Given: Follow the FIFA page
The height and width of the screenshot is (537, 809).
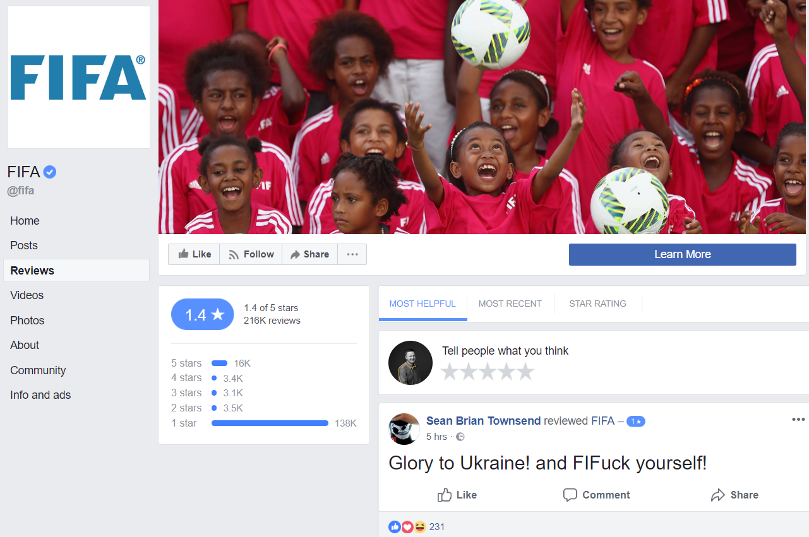Looking at the screenshot, I should (x=251, y=254).
